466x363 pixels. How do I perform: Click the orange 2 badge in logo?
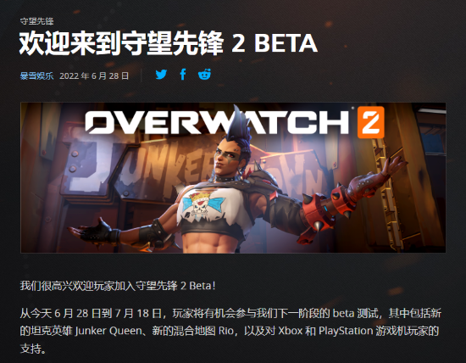(370, 122)
